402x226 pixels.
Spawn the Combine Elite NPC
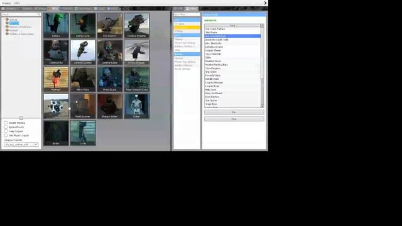point(56,52)
